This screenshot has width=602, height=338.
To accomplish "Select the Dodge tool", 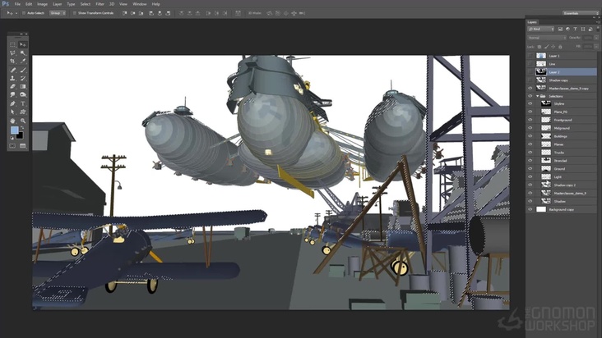I will point(23,94).
